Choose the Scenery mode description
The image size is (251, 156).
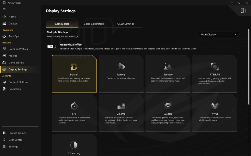[x=168, y=80]
